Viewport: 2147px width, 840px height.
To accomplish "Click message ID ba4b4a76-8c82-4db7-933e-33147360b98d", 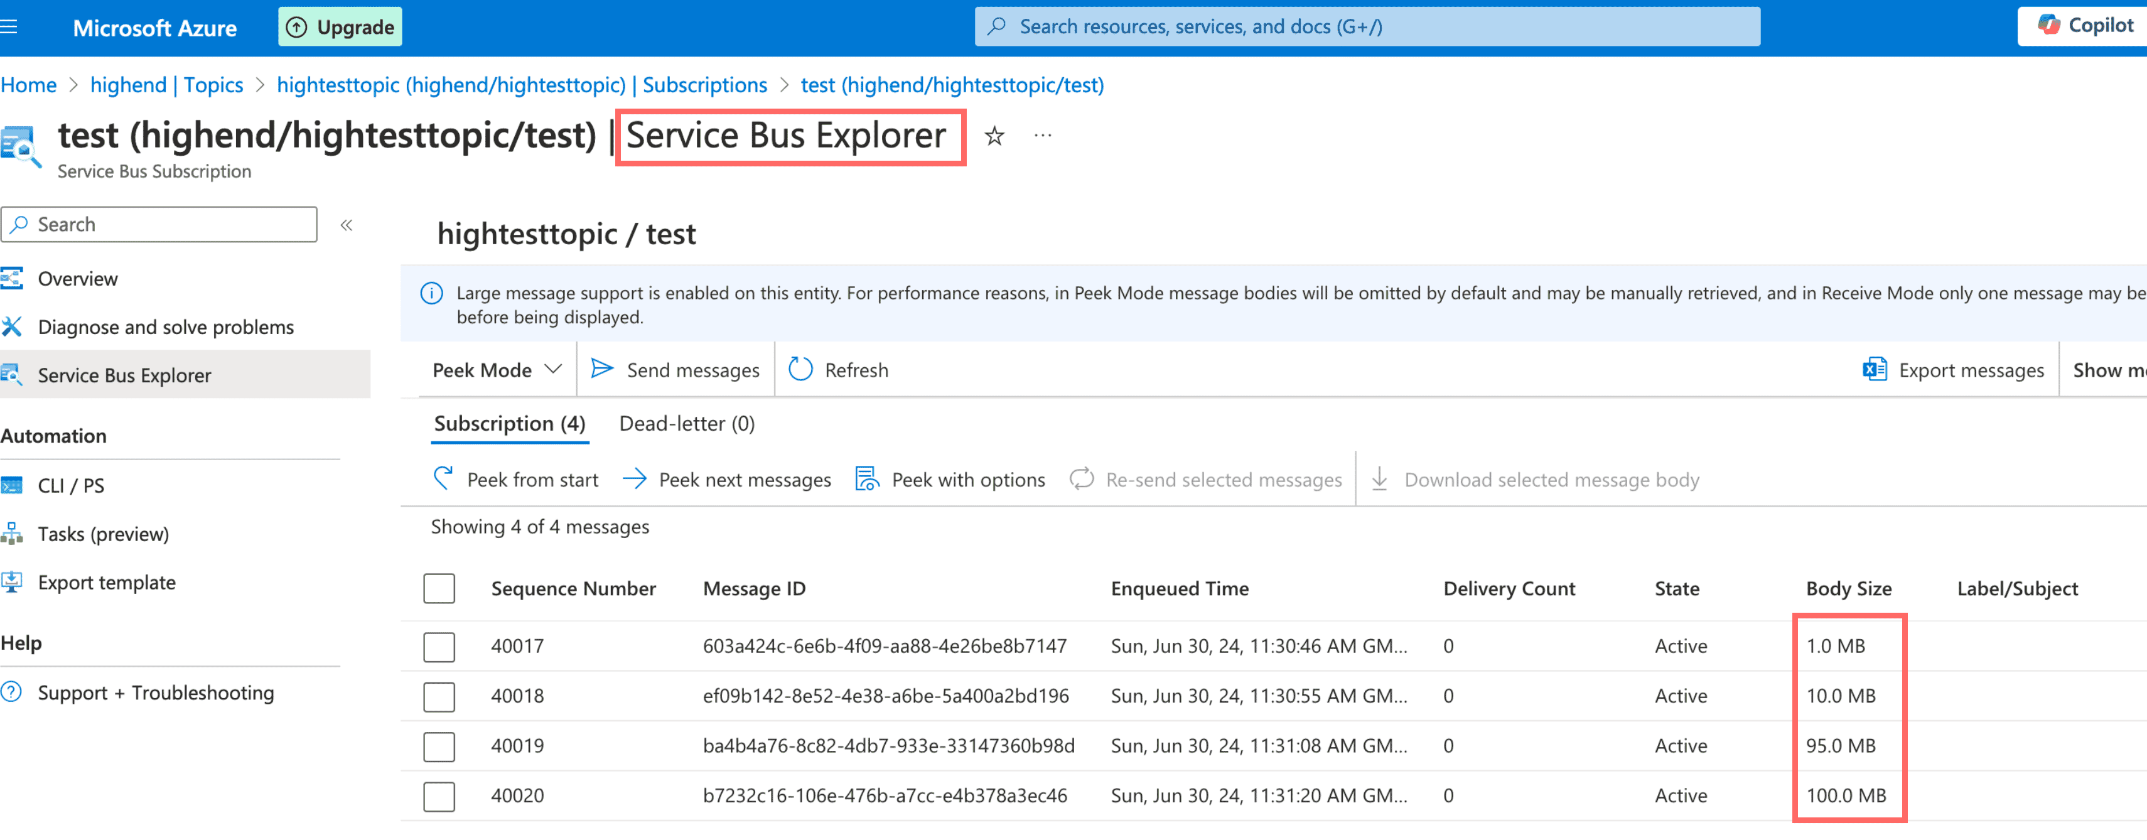I will point(888,746).
